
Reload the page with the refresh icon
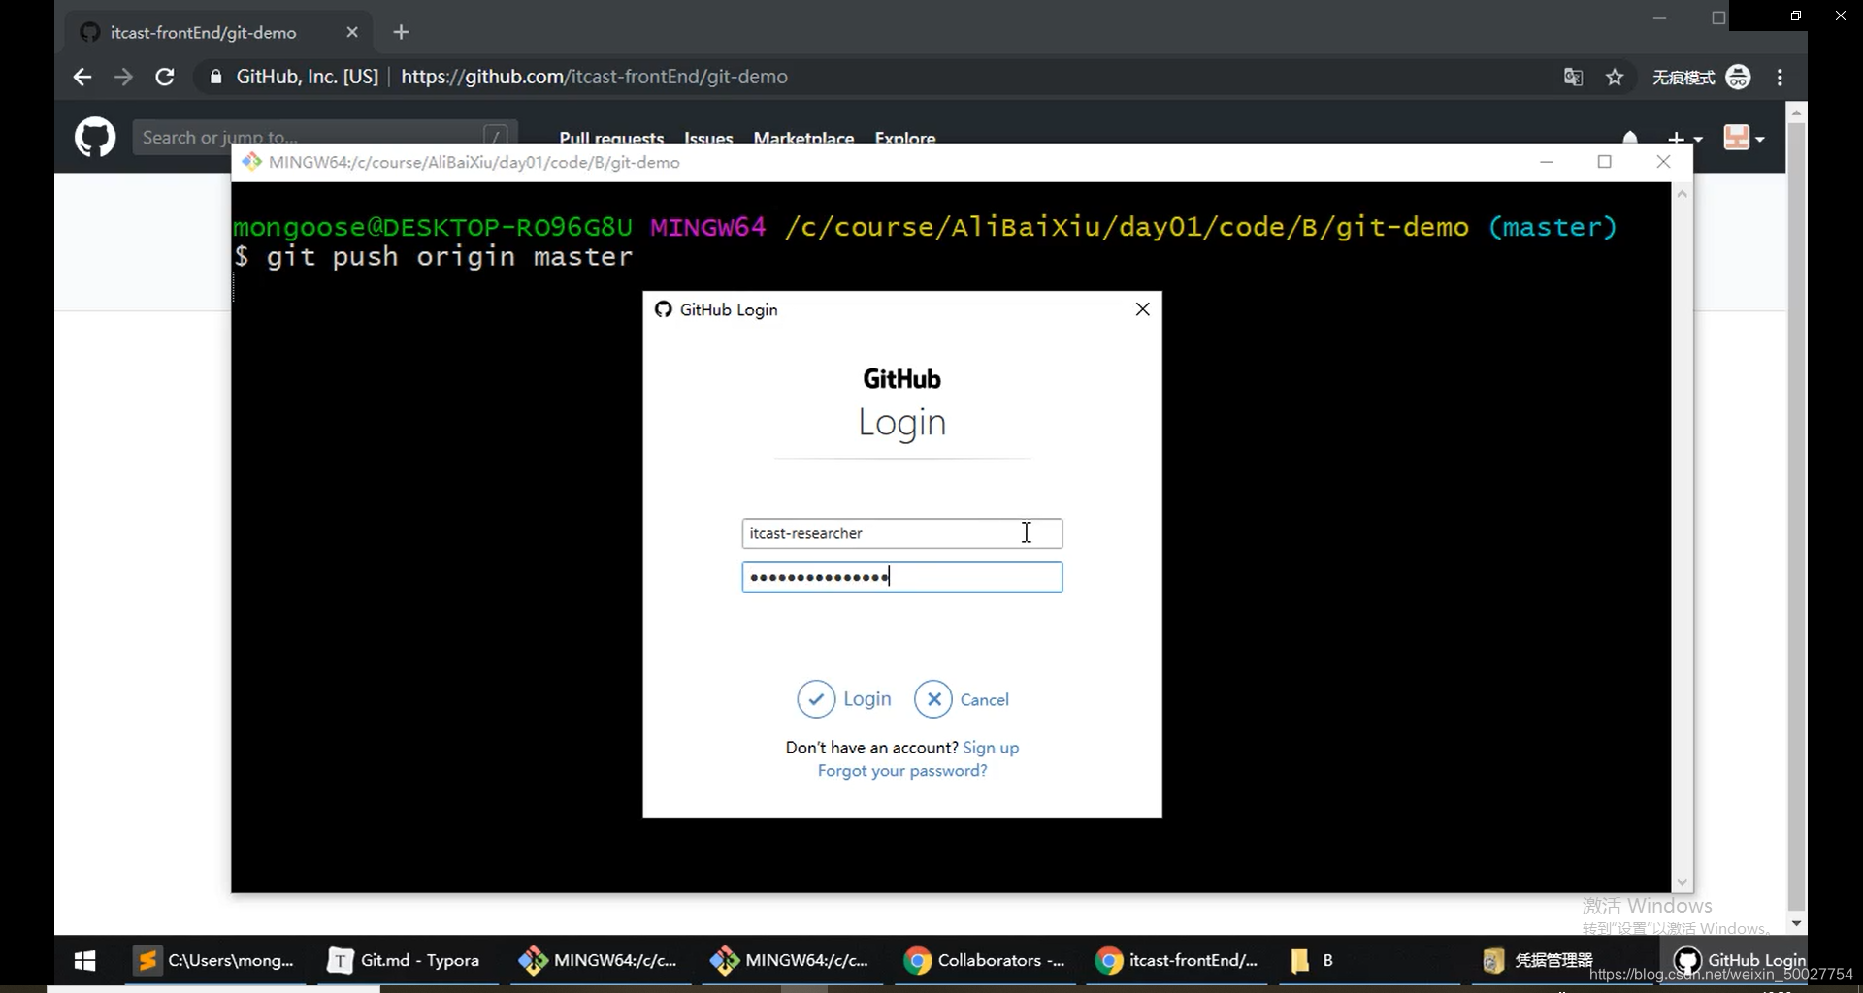(164, 77)
